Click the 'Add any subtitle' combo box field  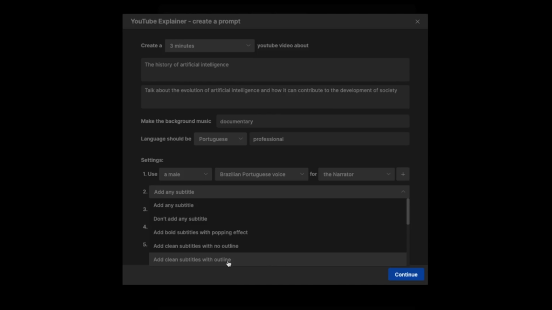coord(275,192)
